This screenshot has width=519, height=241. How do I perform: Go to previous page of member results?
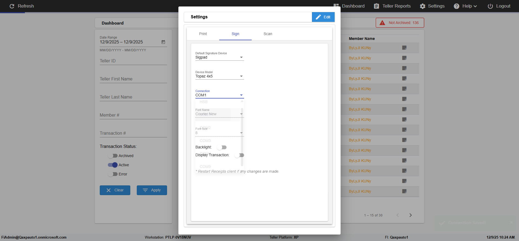(398, 215)
